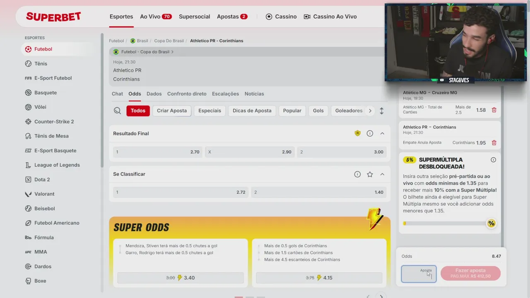Select the Todos filter chip

138,111
